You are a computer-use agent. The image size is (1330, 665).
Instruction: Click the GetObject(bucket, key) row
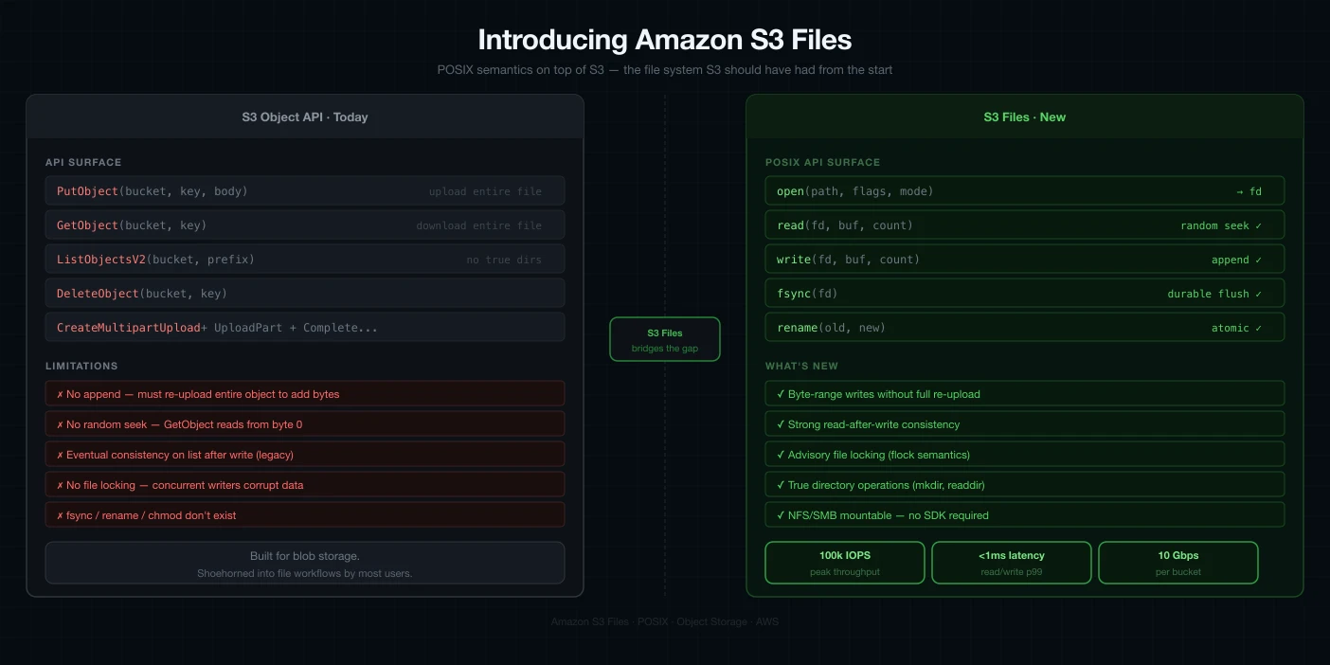(x=305, y=225)
